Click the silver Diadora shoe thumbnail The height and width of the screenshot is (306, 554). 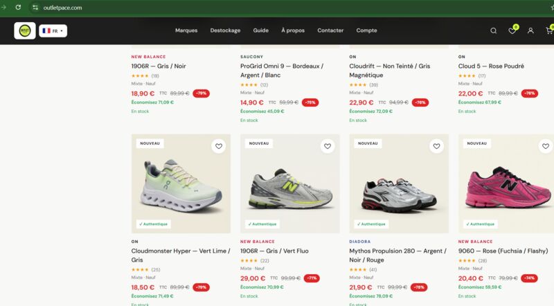point(399,183)
